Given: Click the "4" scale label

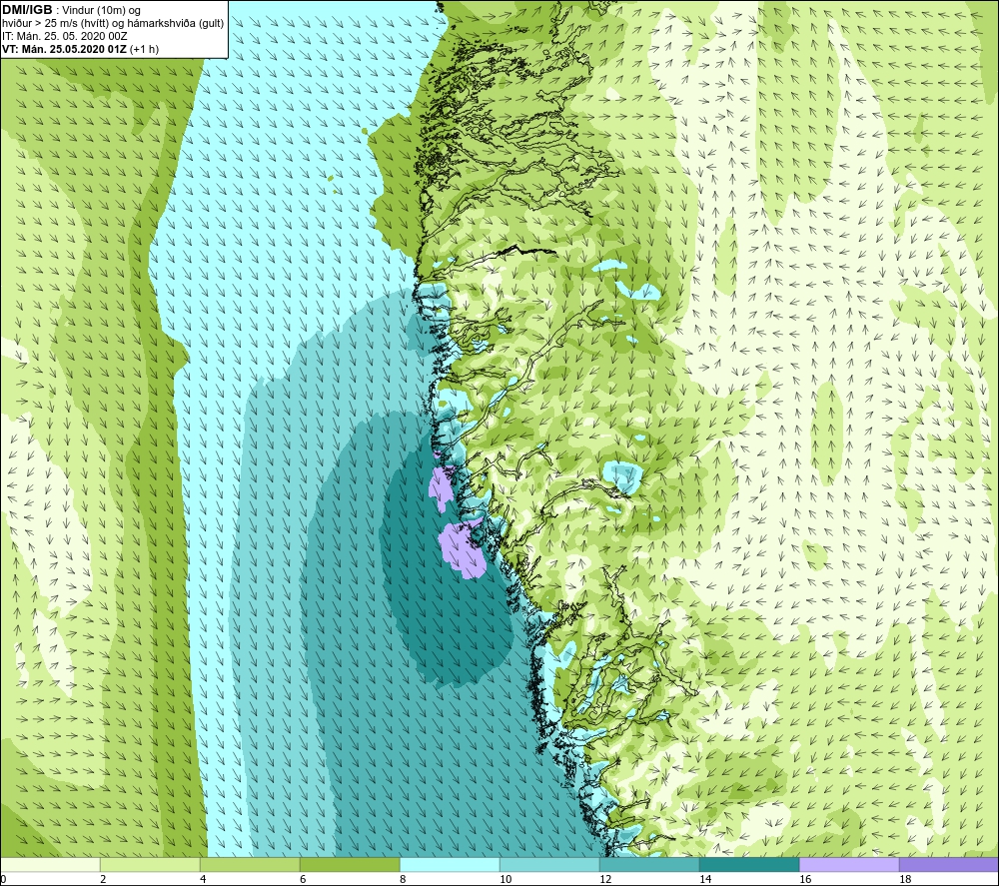Looking at the screenshot, I should click(203, 879).
